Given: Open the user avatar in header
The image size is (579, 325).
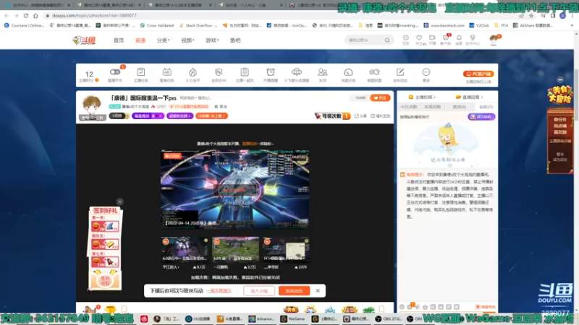Looking at the screenshot, I should point(494,40).
